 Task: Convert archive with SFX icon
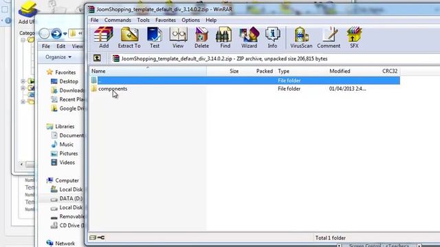pyautogui.click(x=354, y=37)
